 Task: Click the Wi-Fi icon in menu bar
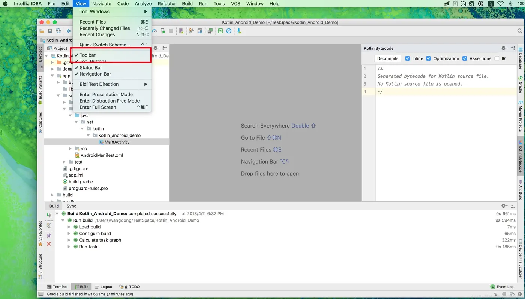click(501, 4)
